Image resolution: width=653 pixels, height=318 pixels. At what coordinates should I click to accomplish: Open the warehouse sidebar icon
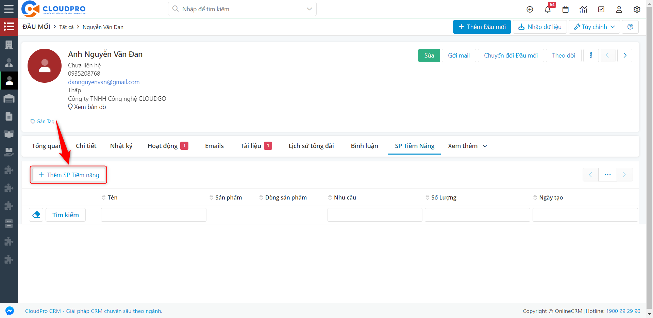coord(9,98)
